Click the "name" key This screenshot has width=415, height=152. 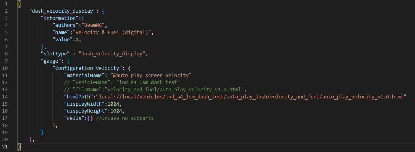pyautogui.click(x=61, y=33)
